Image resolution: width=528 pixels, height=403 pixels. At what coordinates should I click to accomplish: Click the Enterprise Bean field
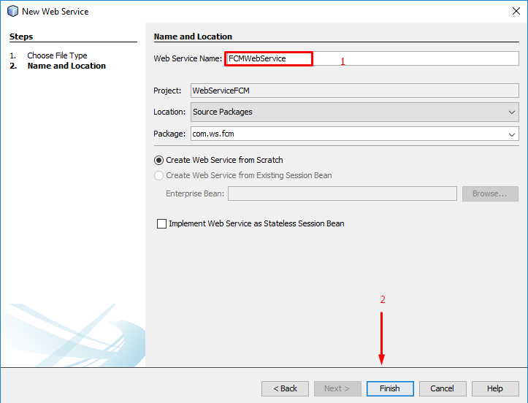pos(343,193)
